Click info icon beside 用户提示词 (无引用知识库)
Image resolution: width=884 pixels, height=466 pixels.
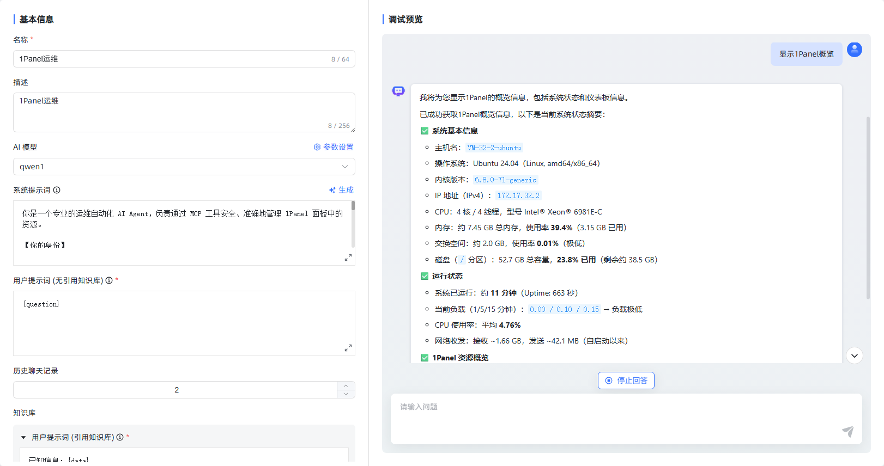109,280
